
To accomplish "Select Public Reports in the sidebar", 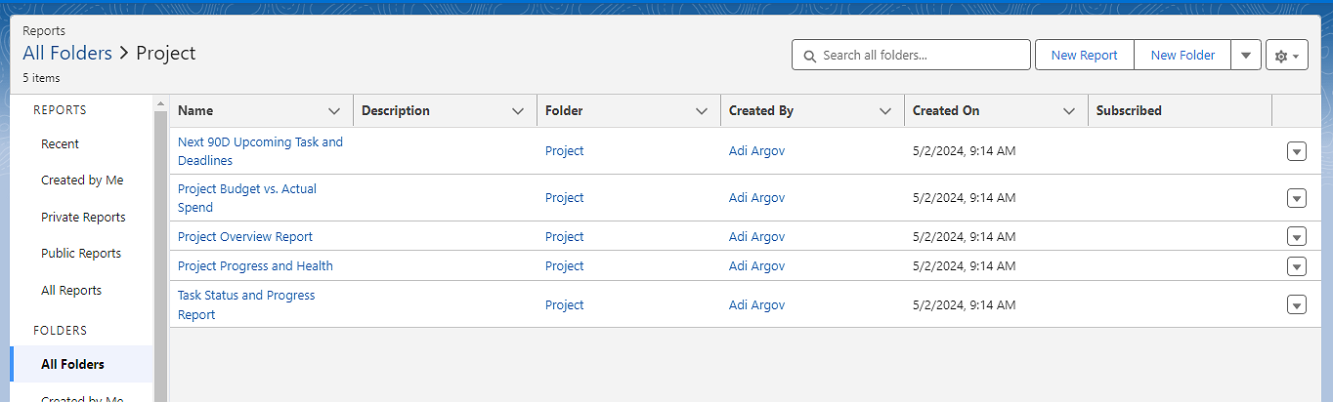I will click(81, 254).
